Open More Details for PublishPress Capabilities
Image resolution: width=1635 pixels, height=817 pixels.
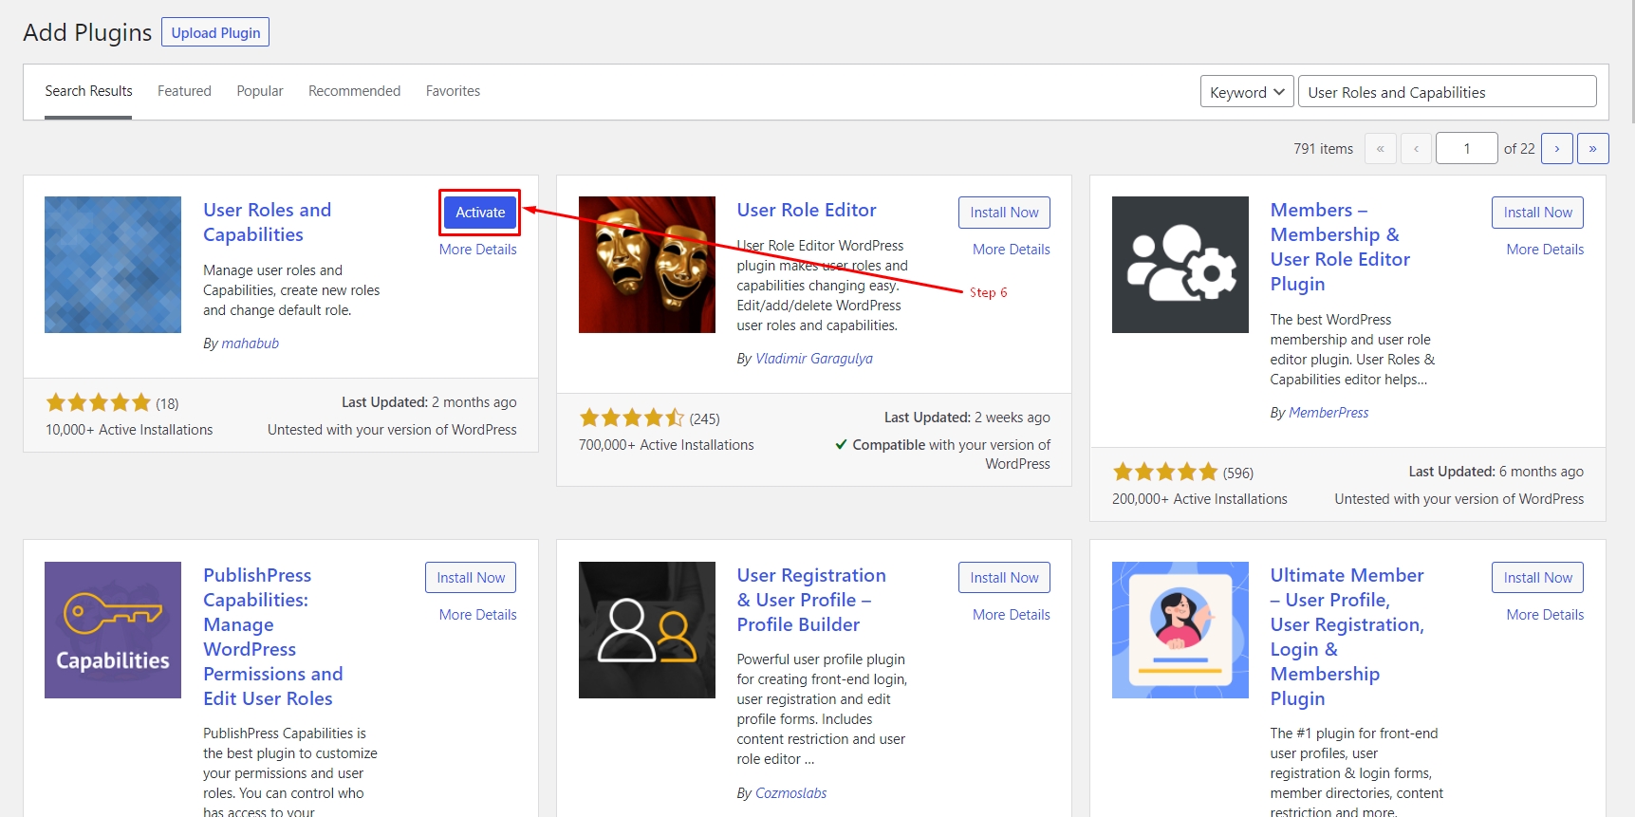click(x=478, y=615)
